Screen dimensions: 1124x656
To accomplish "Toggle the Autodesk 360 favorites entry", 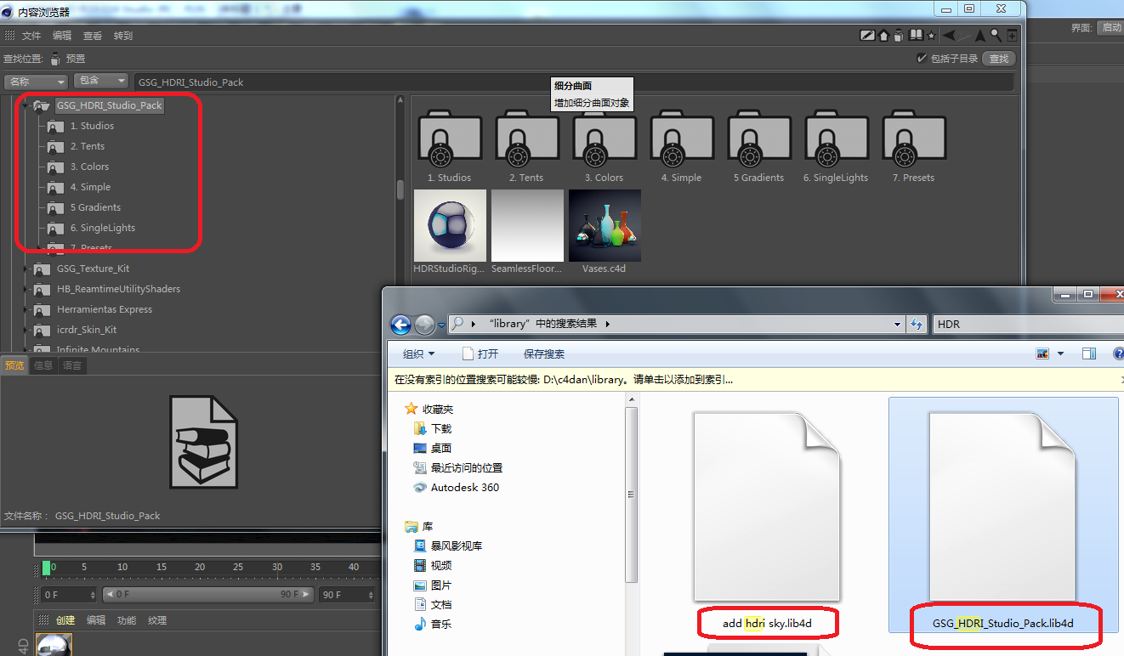I will [457, 487].
